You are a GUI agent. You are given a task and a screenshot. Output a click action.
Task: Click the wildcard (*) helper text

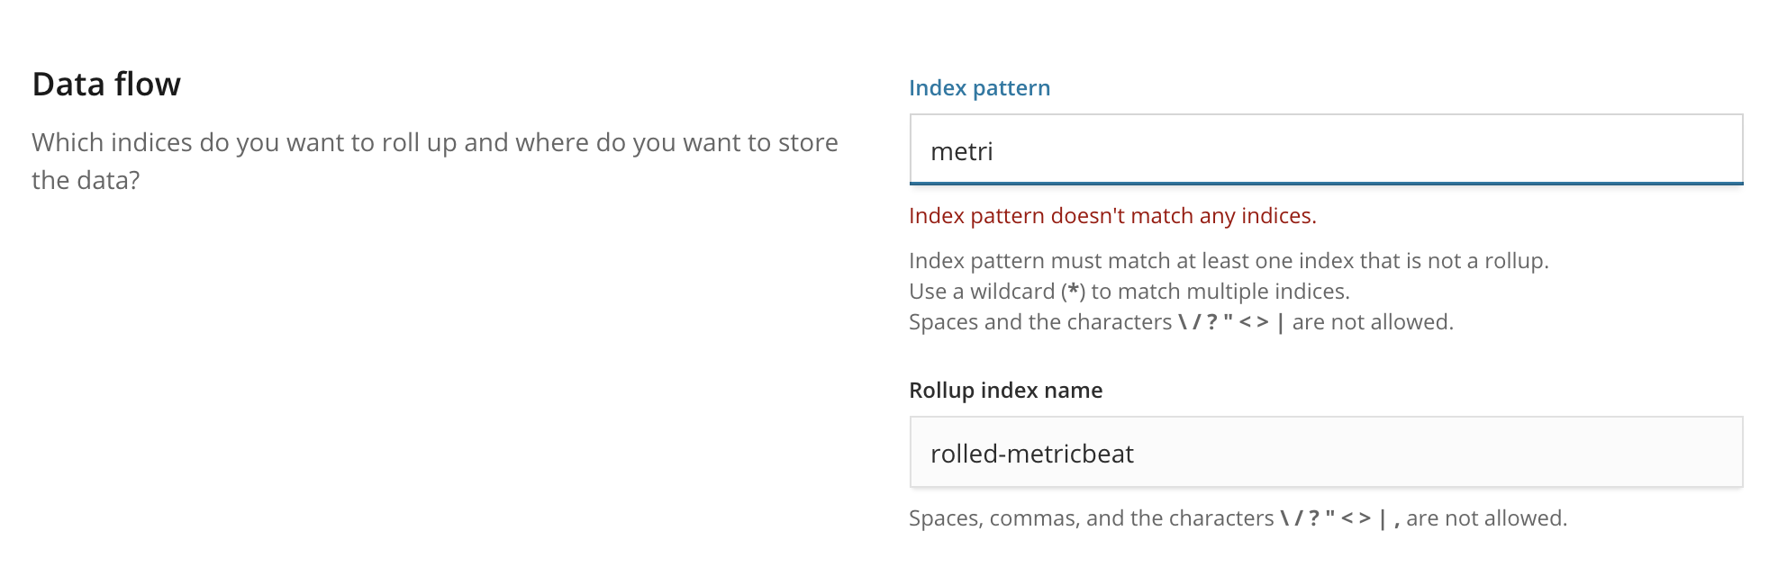click(x=1126, y=291)
